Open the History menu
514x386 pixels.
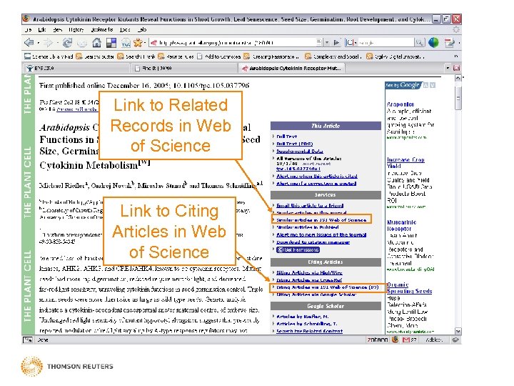(76, 29)
